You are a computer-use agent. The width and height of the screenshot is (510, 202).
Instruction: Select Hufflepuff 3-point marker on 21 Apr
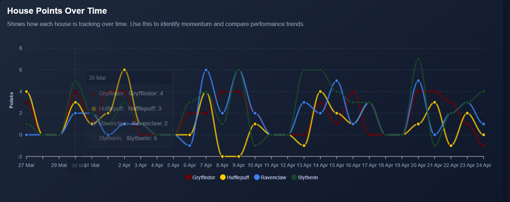coord(434,102)
